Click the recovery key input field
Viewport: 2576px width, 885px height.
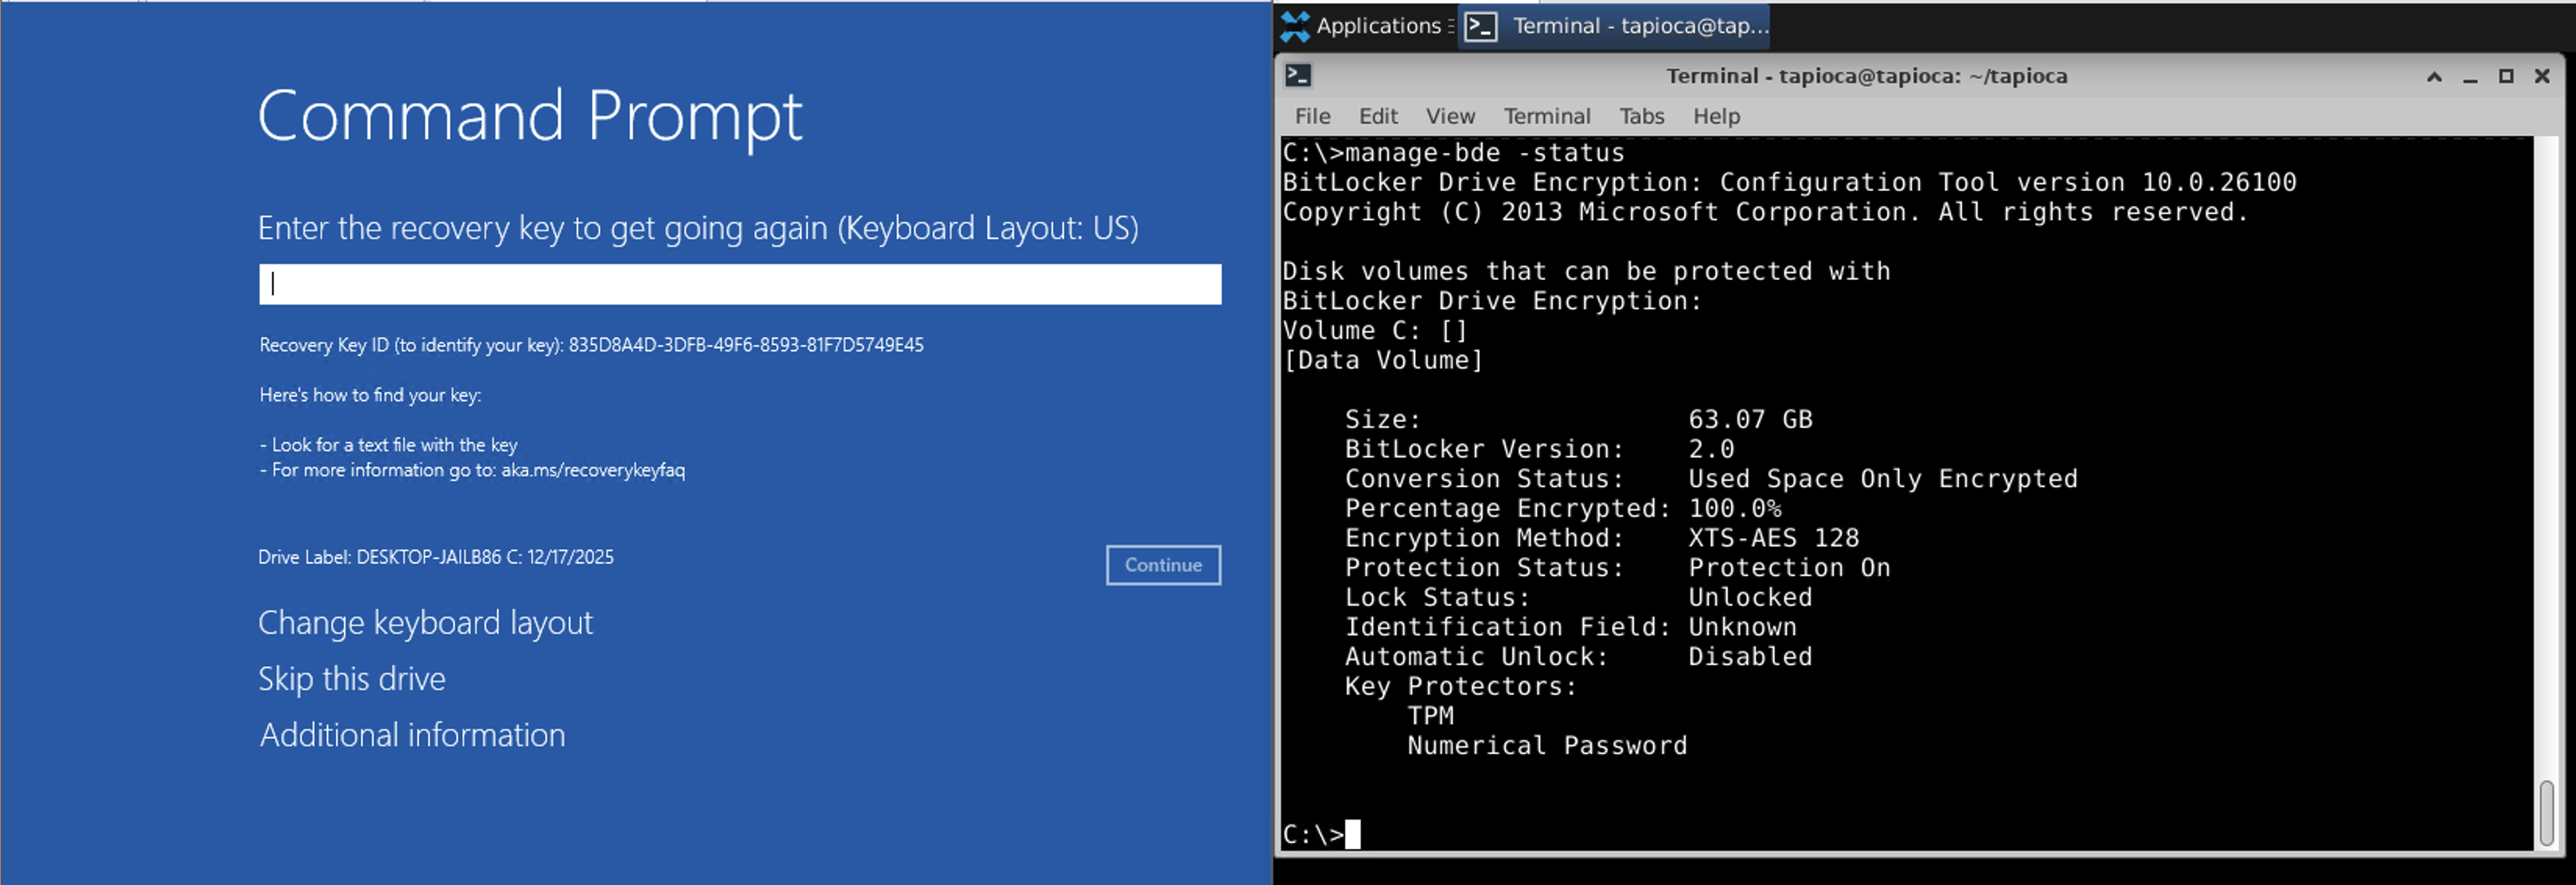740,283
